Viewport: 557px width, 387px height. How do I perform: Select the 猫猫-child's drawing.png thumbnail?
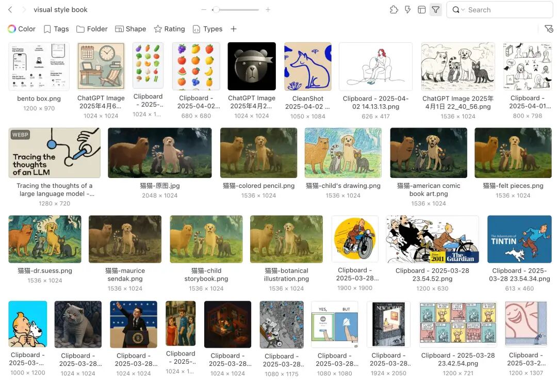343,153
